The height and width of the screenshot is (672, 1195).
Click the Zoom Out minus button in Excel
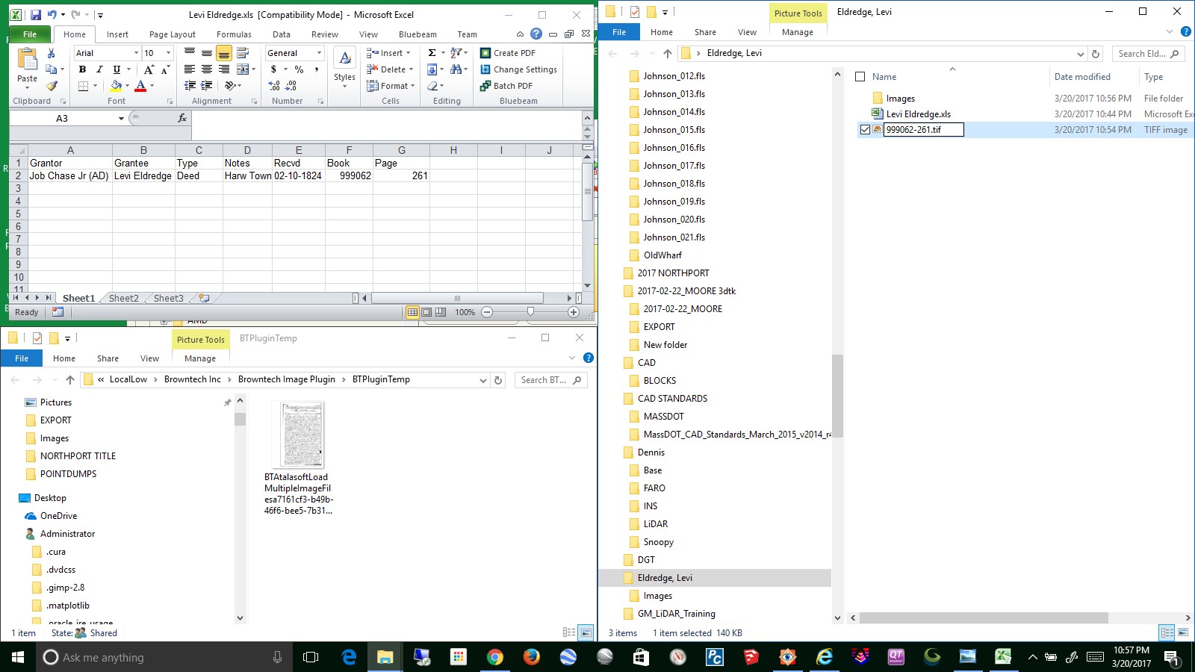click(487, 312)
